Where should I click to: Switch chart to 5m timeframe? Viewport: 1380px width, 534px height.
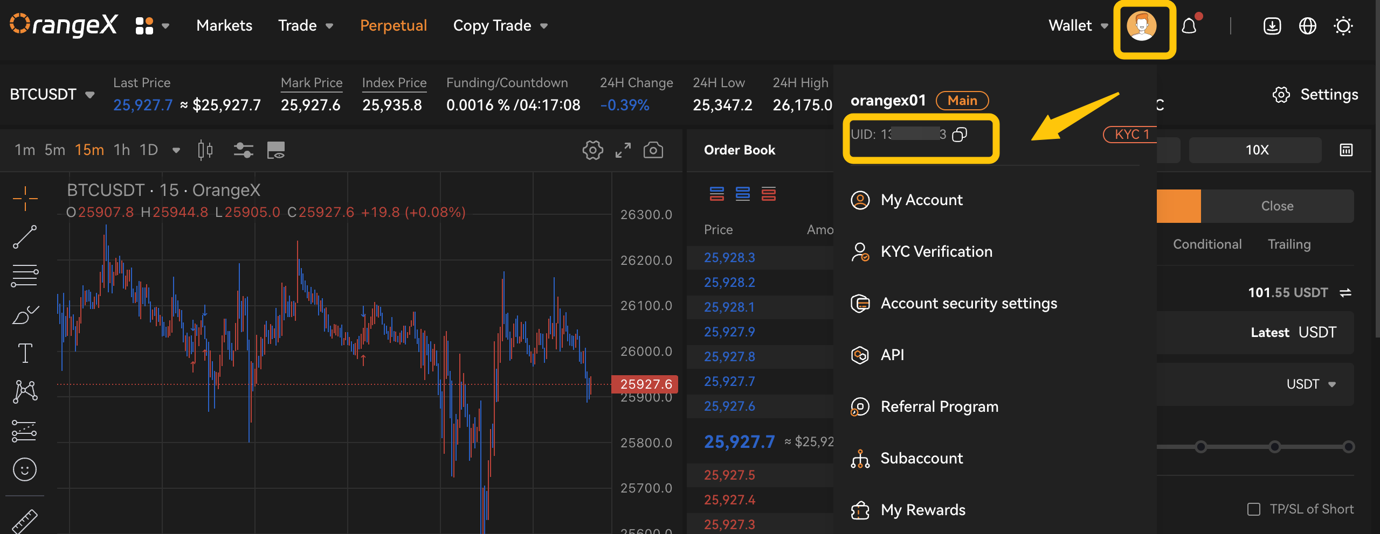(x=55, y=150)
